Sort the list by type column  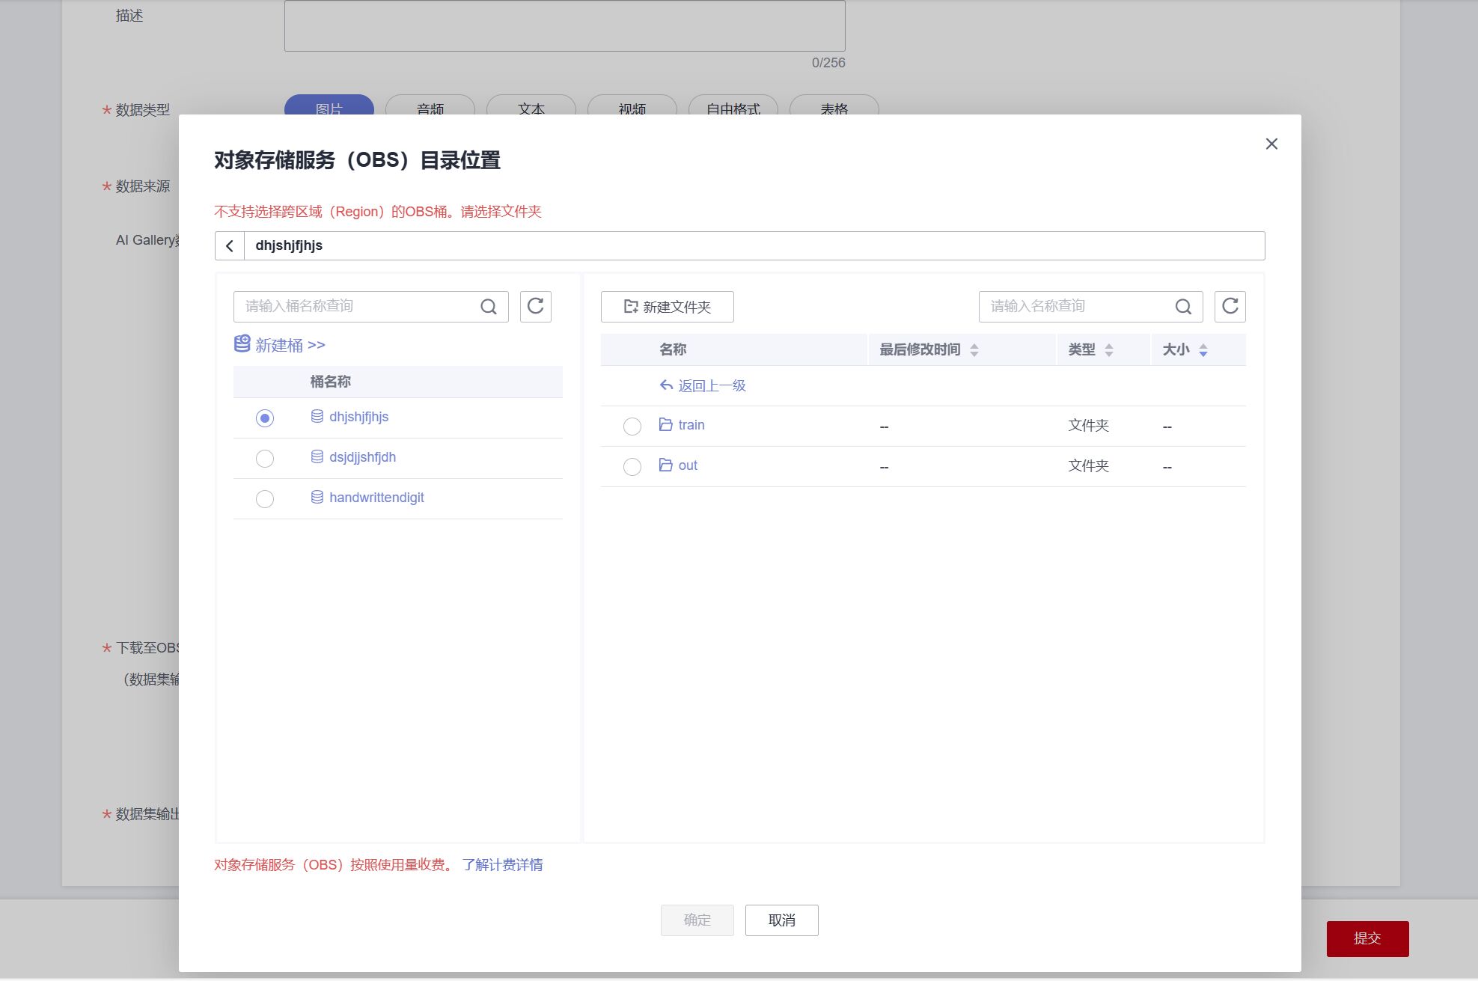click(1108, 350)
